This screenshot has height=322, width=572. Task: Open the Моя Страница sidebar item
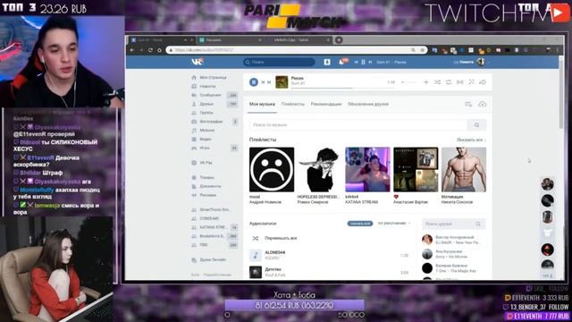[213, 78]
